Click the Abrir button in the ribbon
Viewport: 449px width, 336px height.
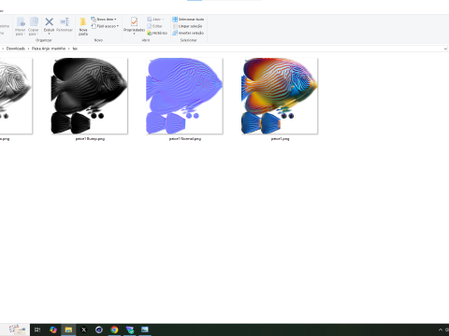pos(155,20)
